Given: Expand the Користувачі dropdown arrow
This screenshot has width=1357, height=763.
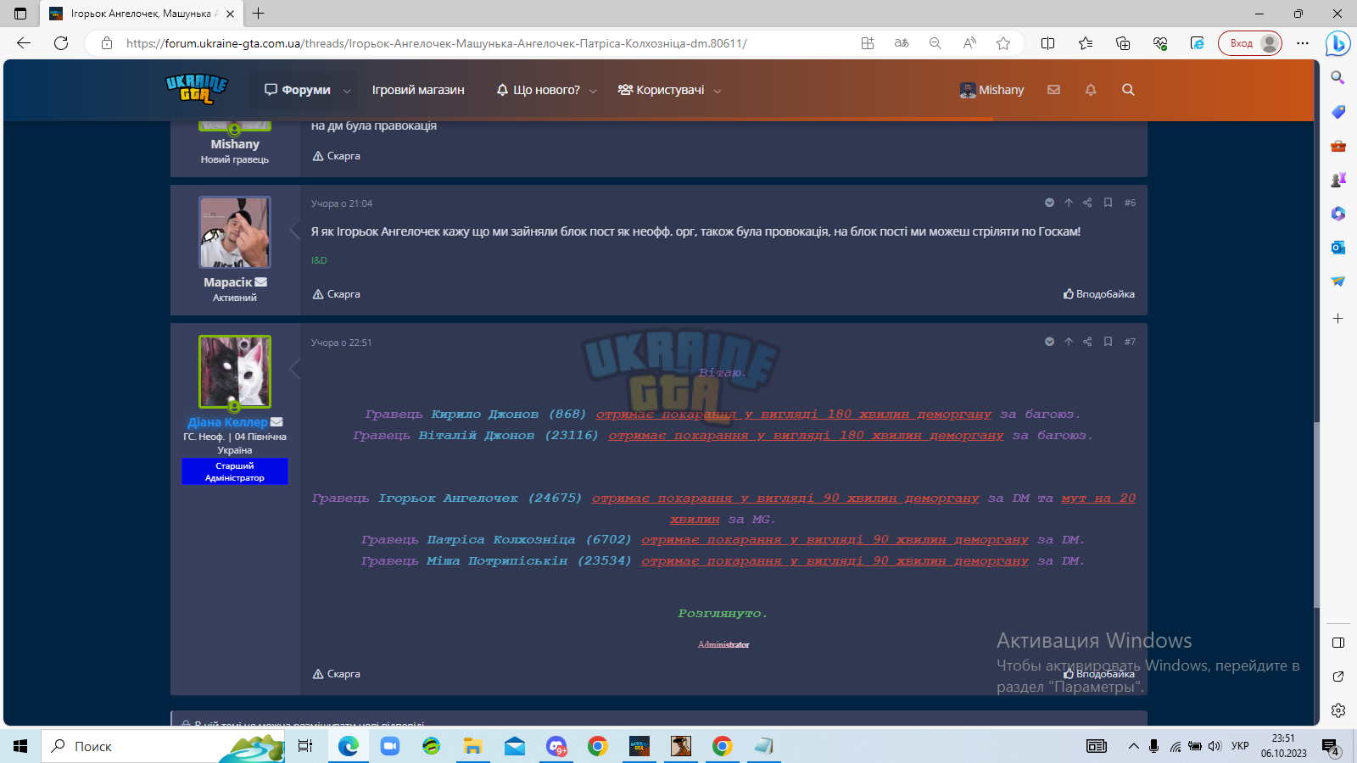Looking at the screenshot, I should click(x=718, y=91).
